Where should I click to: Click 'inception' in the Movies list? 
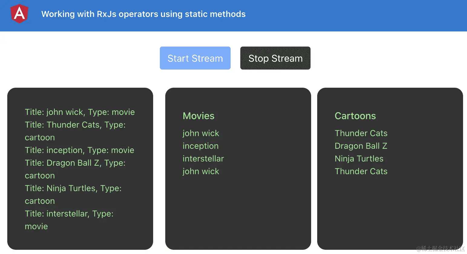pyautogui.click(x=201, y=146)
